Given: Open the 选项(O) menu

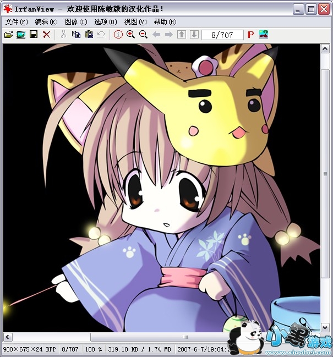Looking at the screenshot, I should [x=106, y=22].
